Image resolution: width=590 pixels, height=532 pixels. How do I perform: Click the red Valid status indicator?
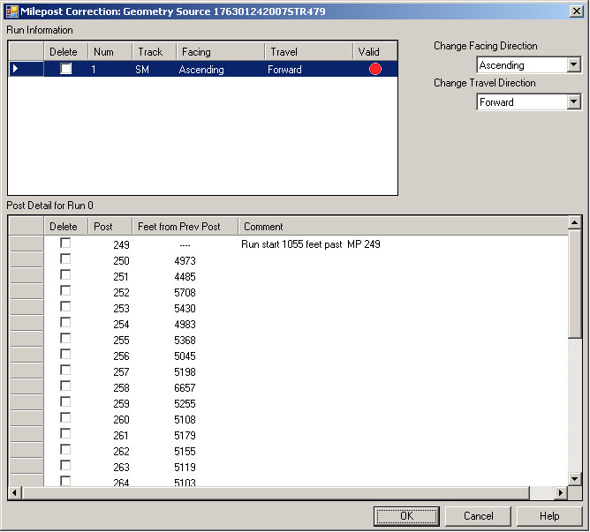pos(375,69)
